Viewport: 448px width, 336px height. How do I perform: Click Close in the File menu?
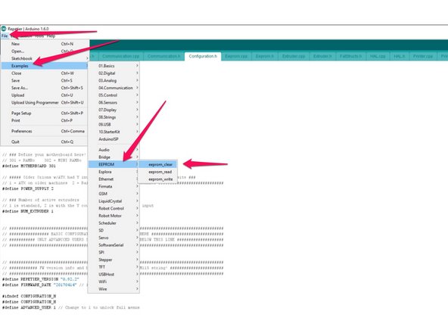point(45,73)
